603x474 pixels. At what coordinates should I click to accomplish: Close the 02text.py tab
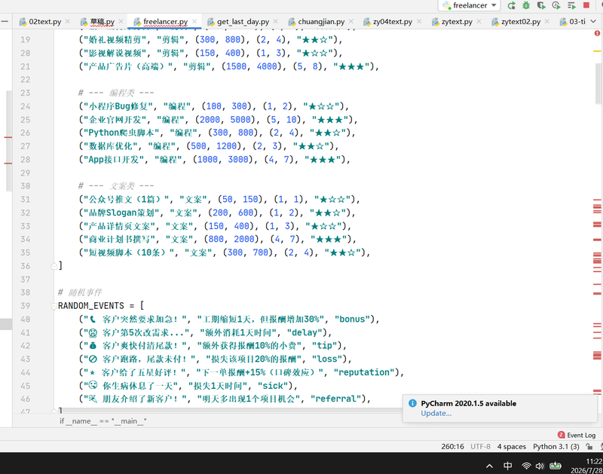click(68, 22)
